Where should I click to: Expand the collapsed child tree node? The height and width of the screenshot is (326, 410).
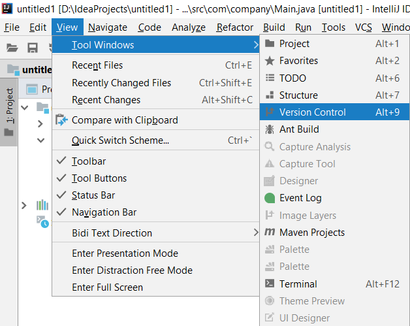(40, 123)
